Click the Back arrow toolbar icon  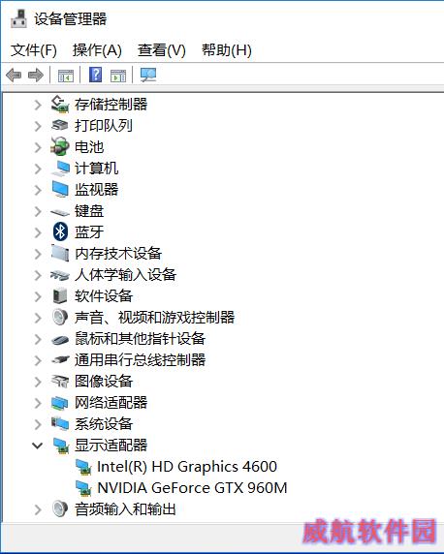(14, 75)
